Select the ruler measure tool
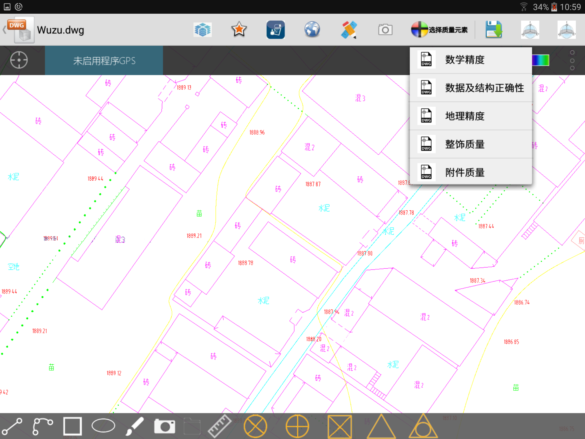The width and height of the screenshot is (585, 439). [x=219, y=426]
